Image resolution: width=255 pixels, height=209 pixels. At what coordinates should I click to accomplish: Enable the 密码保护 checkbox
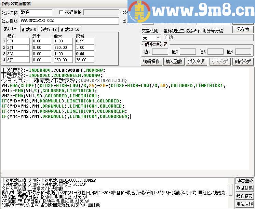point(62,13)
